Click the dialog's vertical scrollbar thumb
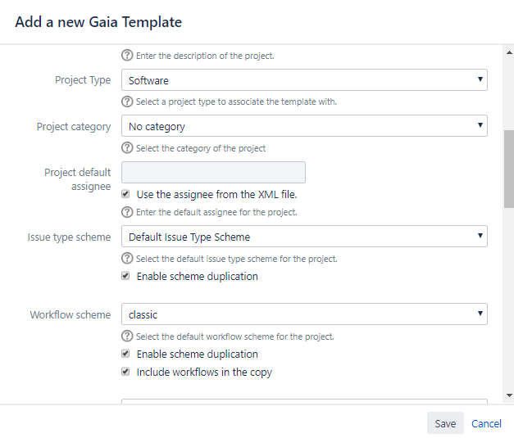The image size is (514, 438). click(509, 169)
